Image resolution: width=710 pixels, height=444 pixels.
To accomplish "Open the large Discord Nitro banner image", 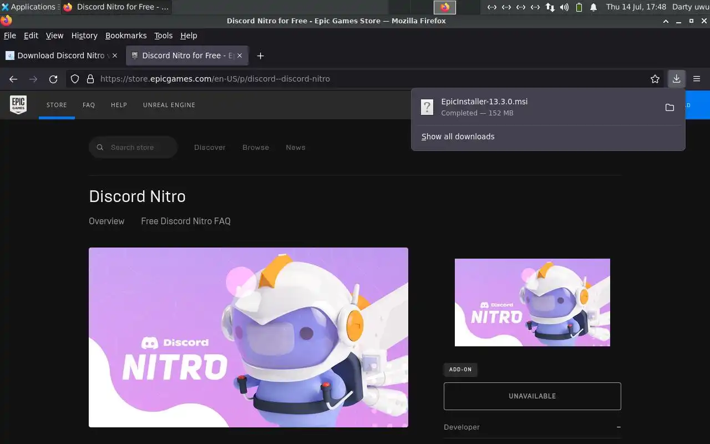I will tap(248, 337).
